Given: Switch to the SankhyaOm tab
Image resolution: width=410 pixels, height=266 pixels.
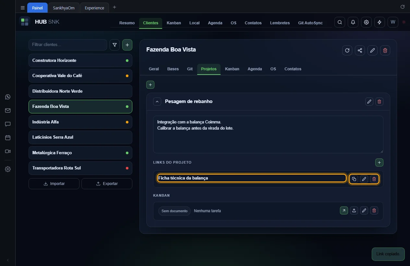Looking at the screenshot, I should [x=64, y=8].
